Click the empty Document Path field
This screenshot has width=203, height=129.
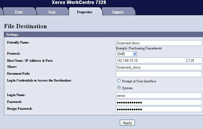click(159, 74)
